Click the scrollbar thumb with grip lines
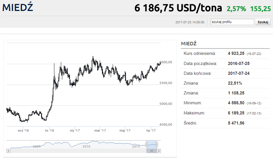Viewport: 273px width, 158px height. 152,151
